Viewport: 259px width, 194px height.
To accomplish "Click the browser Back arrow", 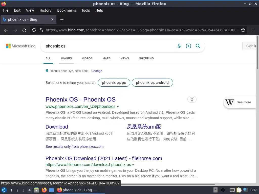I will point(6,30).
